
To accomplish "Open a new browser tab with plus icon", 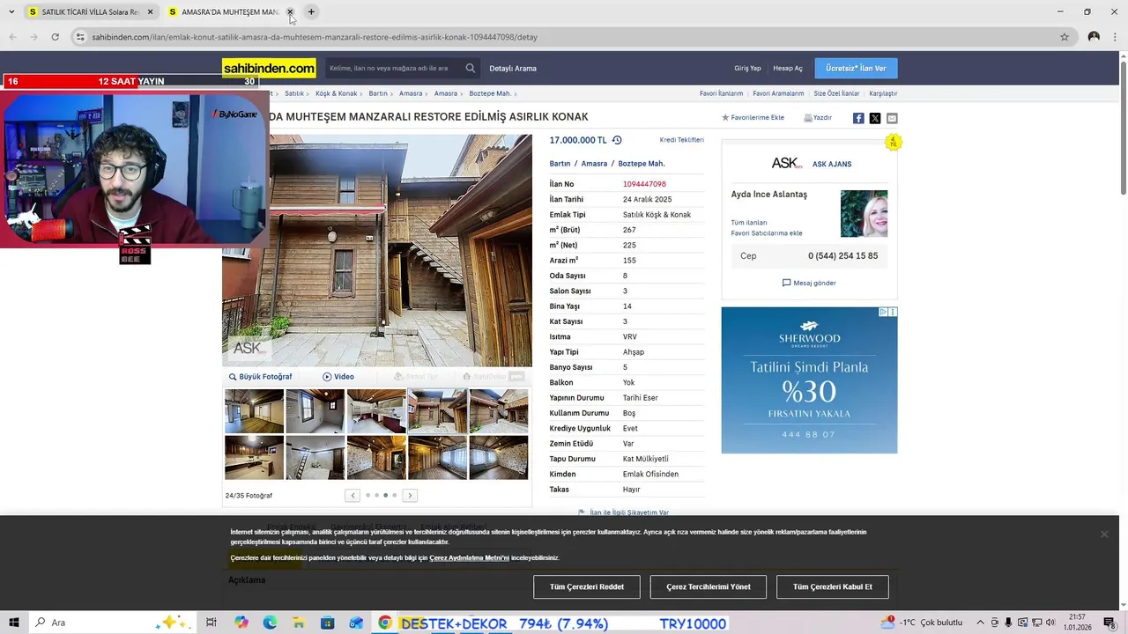I will click(x=311, y=11).
